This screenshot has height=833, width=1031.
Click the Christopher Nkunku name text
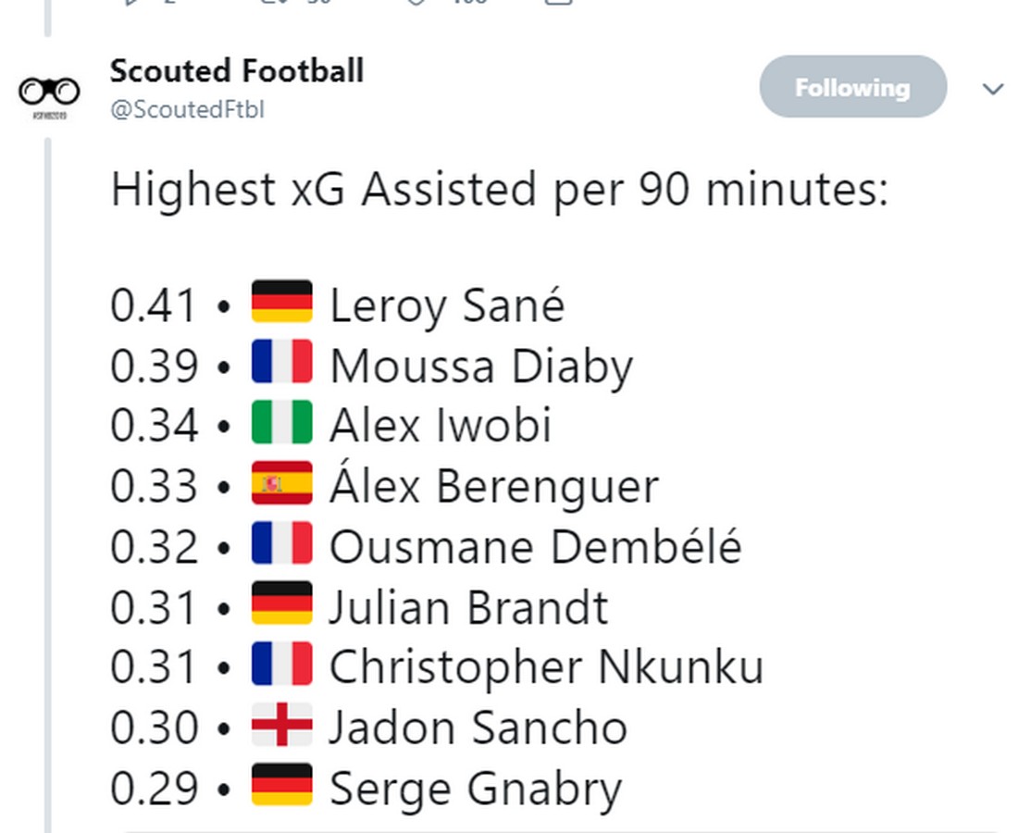[546, 667]
